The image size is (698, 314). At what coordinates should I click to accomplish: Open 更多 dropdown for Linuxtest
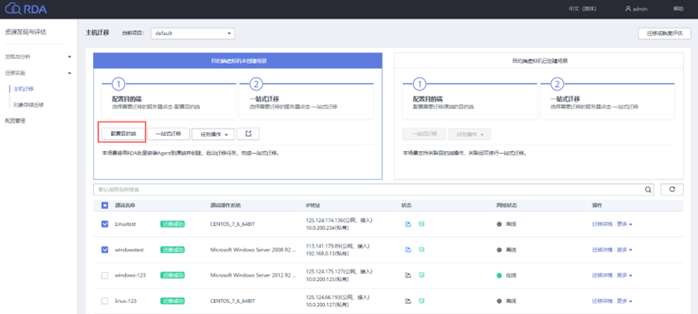pyautogui.click(x=624, y=224)
